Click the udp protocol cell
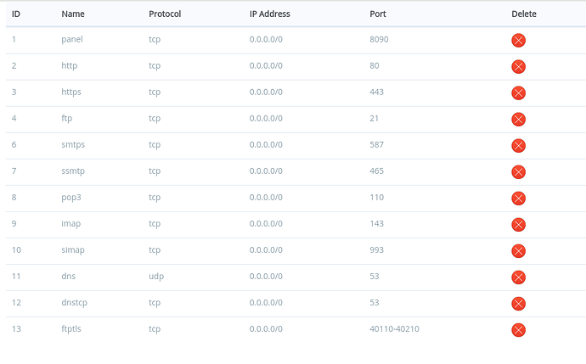586x364 pixels. point(156,277)
